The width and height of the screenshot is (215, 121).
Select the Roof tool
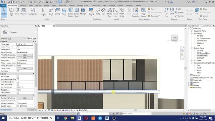coord(51,11)
